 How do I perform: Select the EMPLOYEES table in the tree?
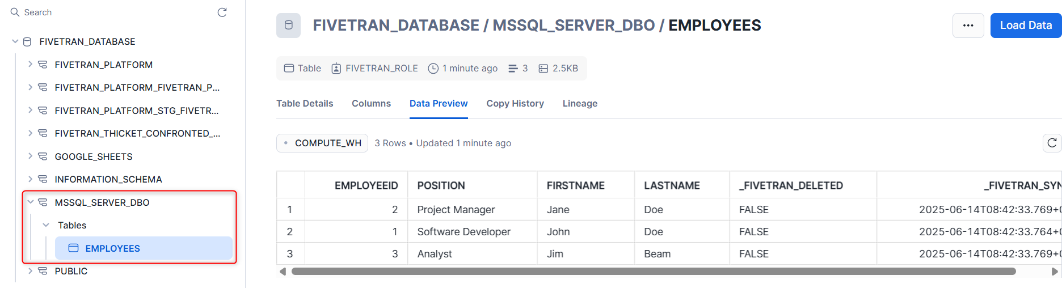tap(144, 248)
